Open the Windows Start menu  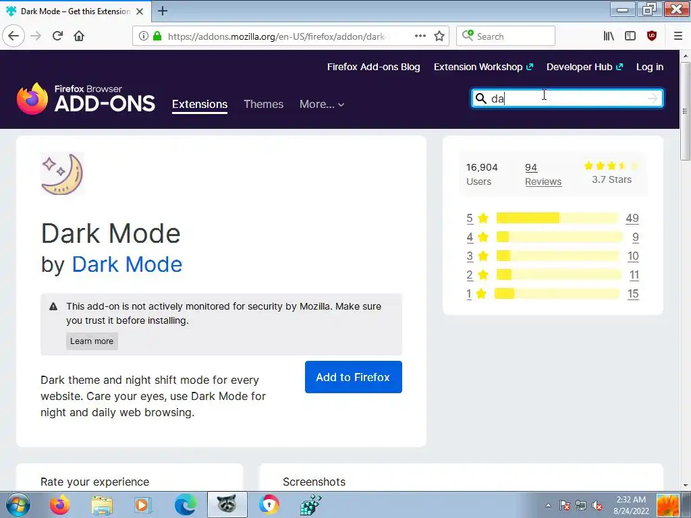point(18,505)
